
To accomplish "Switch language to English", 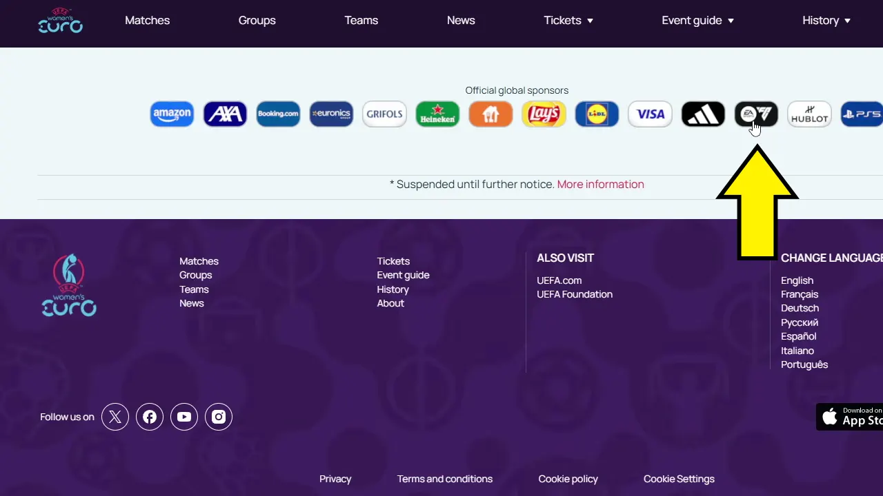I will [797, 280].
